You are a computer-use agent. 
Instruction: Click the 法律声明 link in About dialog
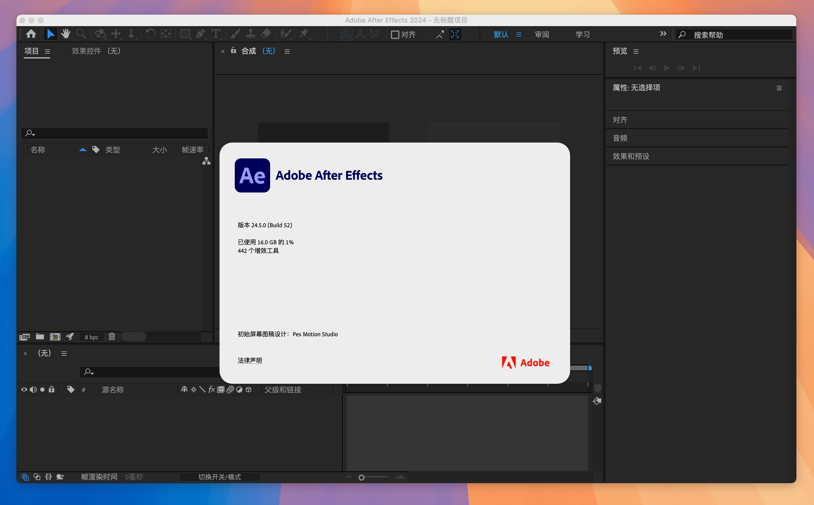(x=250, y=360)
